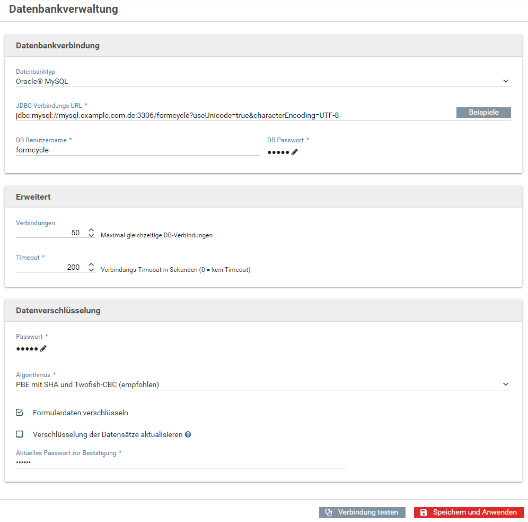528x522 pixels.
Task: Click the pencil icon beside DB Passwort
Action: (x=295, y=152)
